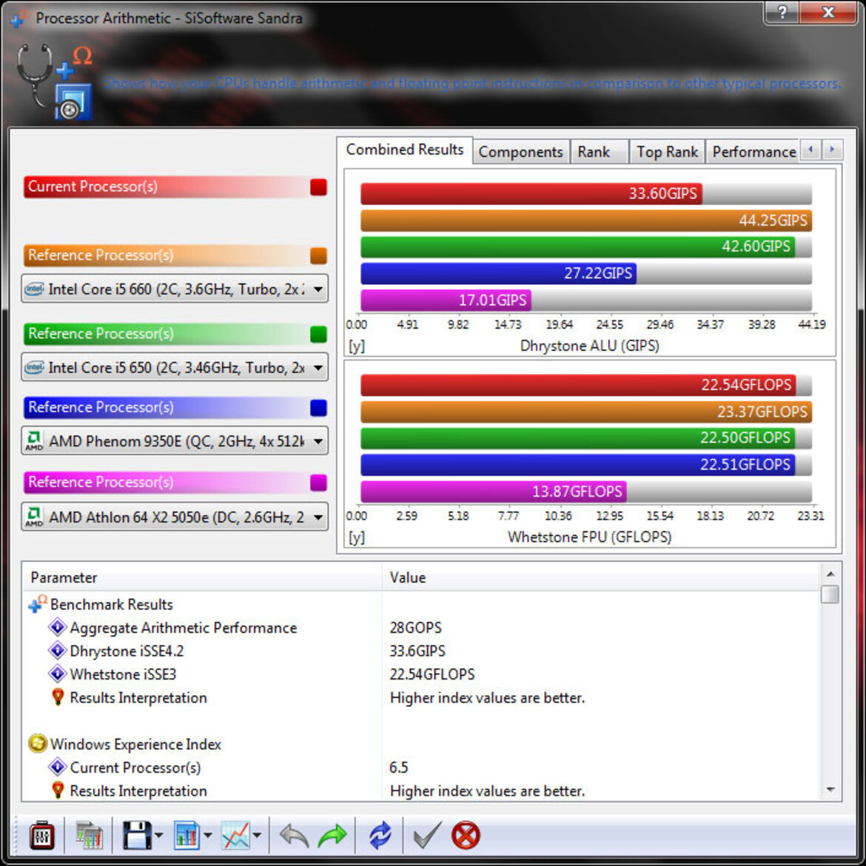Toggle the blue Reference Processor(s) checkbox

point(318,408)
